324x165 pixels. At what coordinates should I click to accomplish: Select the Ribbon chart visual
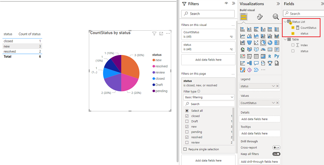click(277, 36)
